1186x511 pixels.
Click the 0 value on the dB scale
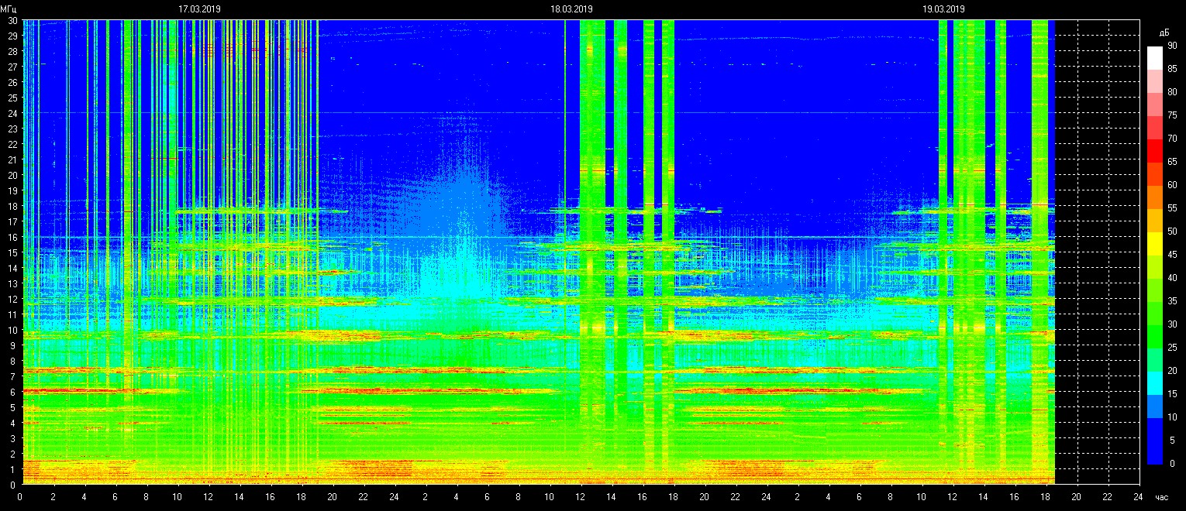coord(1172,464)
